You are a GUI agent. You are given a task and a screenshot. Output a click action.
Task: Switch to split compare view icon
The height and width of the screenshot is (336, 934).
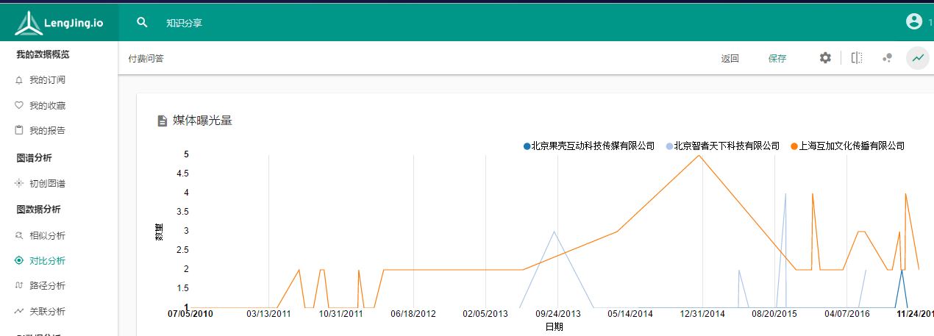(x=857, y=58)
